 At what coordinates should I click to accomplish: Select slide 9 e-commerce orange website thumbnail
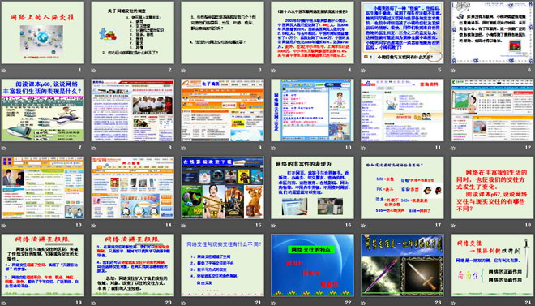point(222,110)
